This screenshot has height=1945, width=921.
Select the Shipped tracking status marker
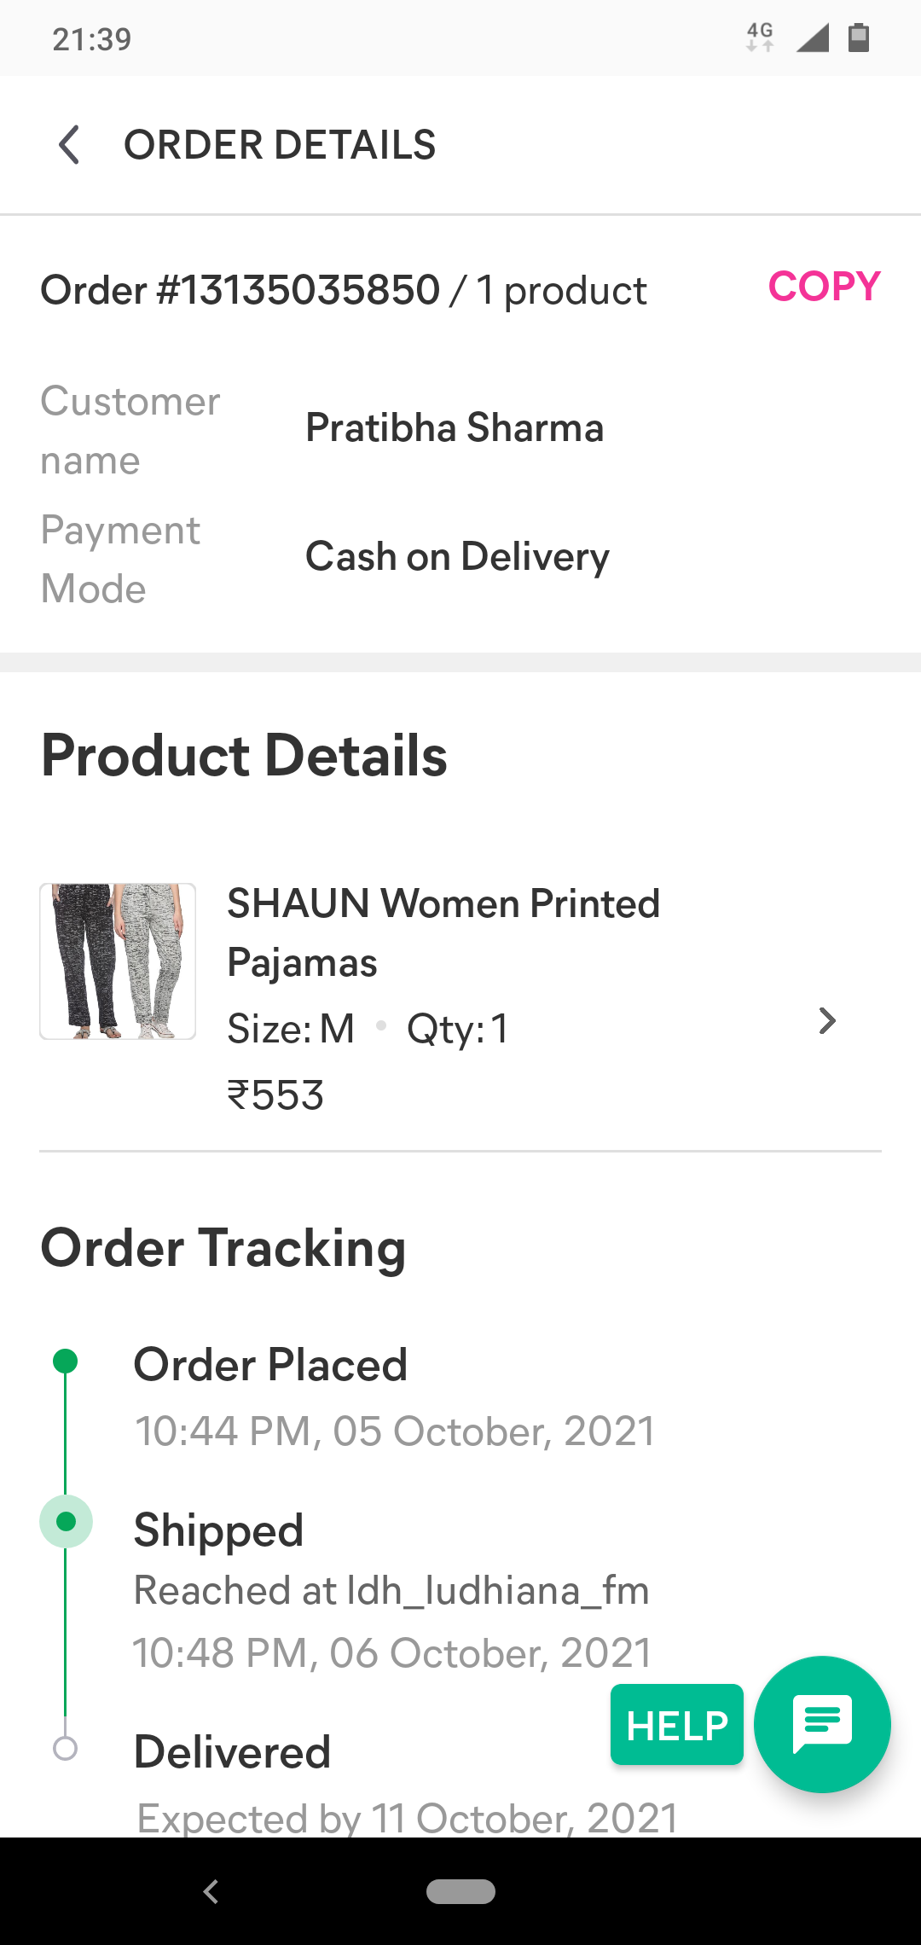(66, 1521)
